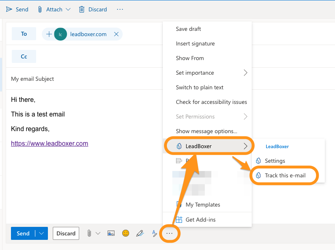Click the Get Add-ins grid icon
Image resolution: width=335 pixels, height=250 pixels.
pos(179,220)
